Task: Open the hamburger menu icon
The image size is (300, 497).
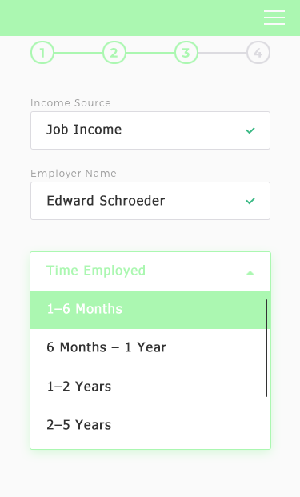Action: pyautogui.click(x=274, y=18)
